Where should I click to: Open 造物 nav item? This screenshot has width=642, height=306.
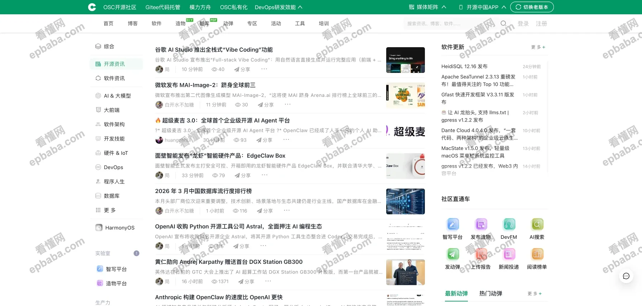tap(181, 24)
